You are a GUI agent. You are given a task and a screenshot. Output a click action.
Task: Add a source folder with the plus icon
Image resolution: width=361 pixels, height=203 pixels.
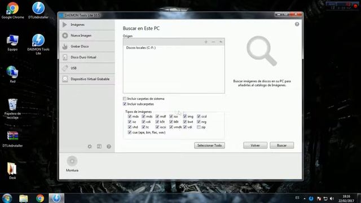click(x=206, y=42)
